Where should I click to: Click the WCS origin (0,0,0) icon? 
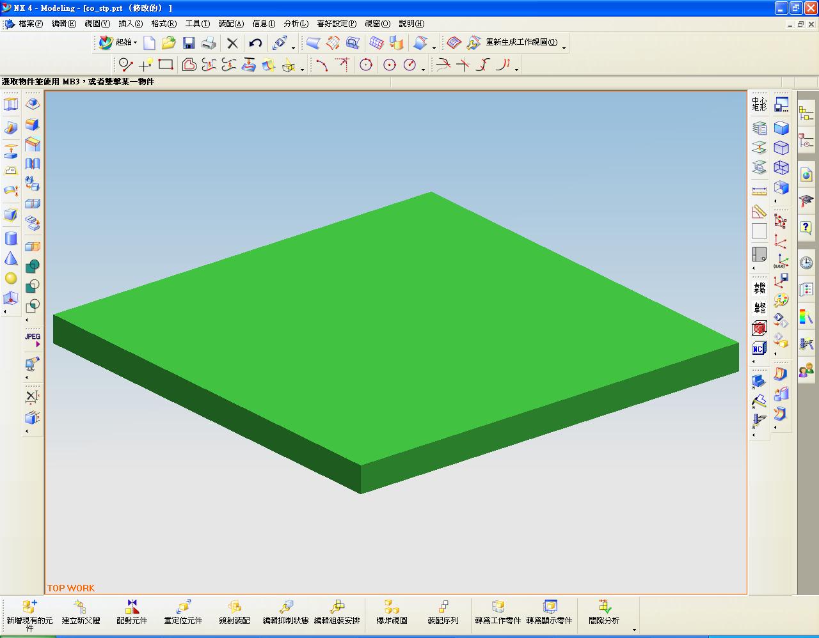click(x=781, y=261)
